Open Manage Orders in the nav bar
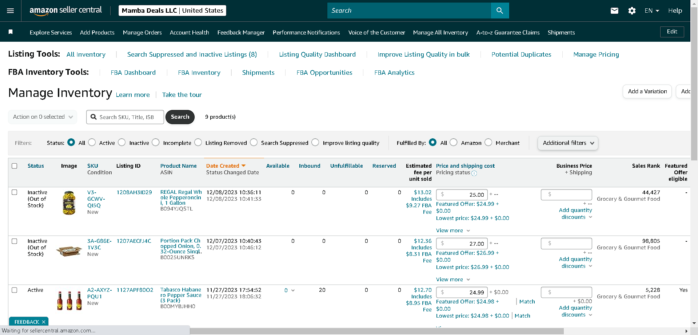 (x=142, y=32)
